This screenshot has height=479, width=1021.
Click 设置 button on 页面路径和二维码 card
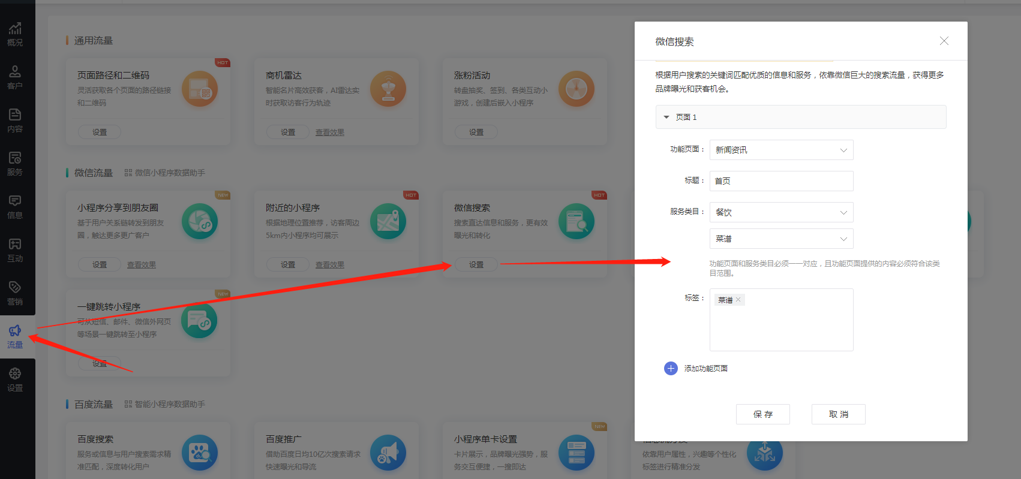(x=100, y=132)
